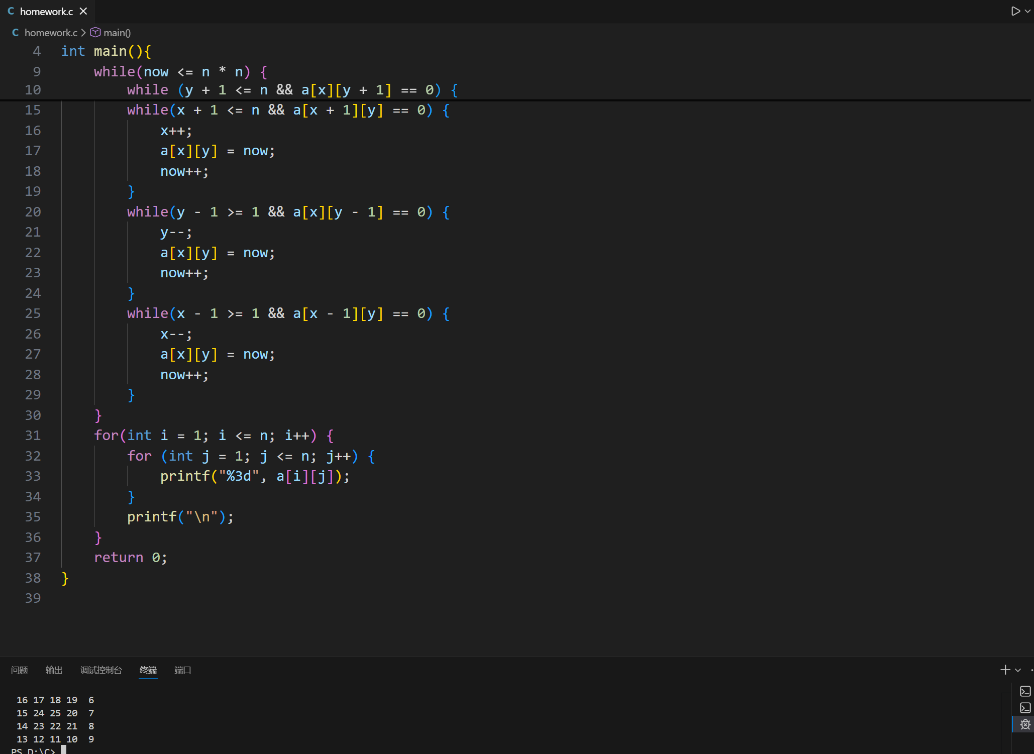Switch to the 问题 panel tab
The width and height of the screenshot is (1034, 754).
pos(20,670)
